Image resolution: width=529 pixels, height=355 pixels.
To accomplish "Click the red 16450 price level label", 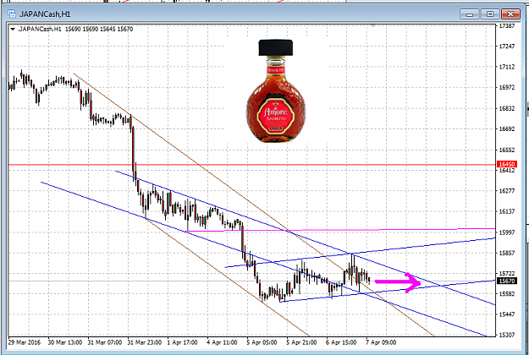I will [507, 164].
